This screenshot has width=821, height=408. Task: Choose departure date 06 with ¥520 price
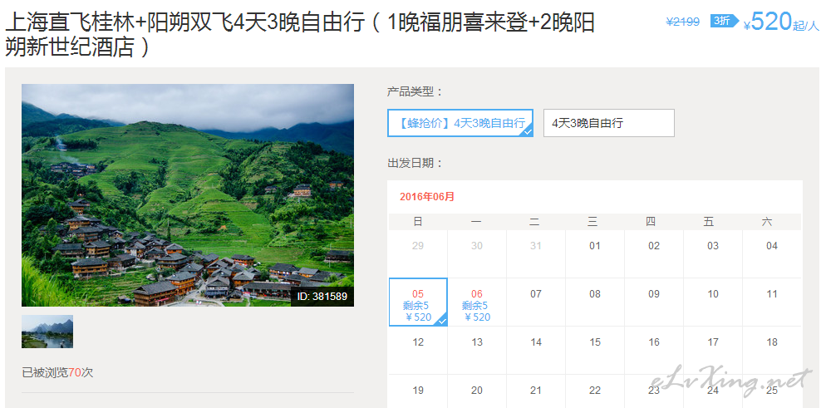click(476, 302)
